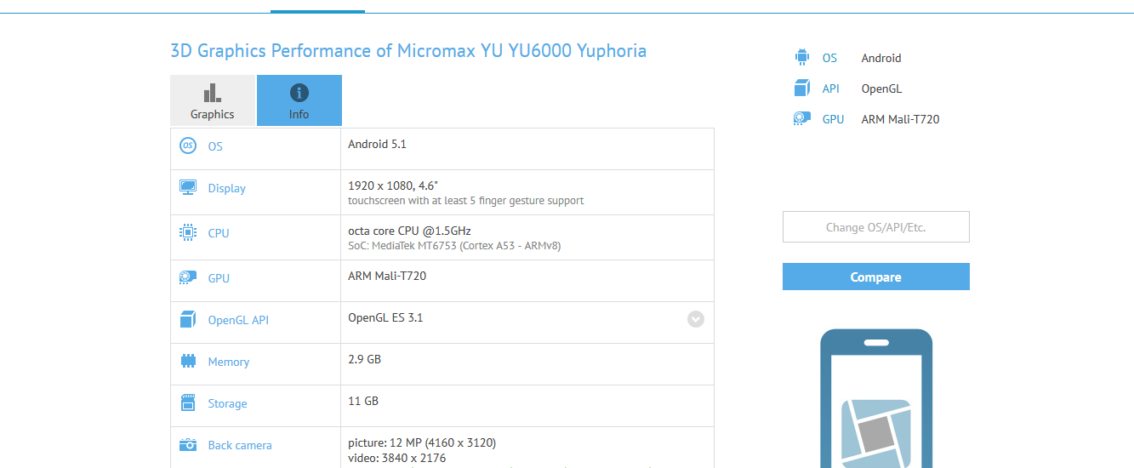Open the Change OS/API/Etc. selector

[x=875, y=227]
